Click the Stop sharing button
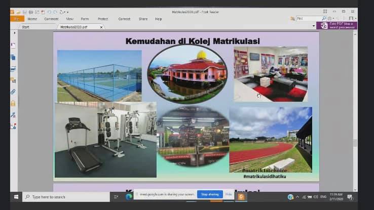Screen dimensions: 374x210 (210, 194)
